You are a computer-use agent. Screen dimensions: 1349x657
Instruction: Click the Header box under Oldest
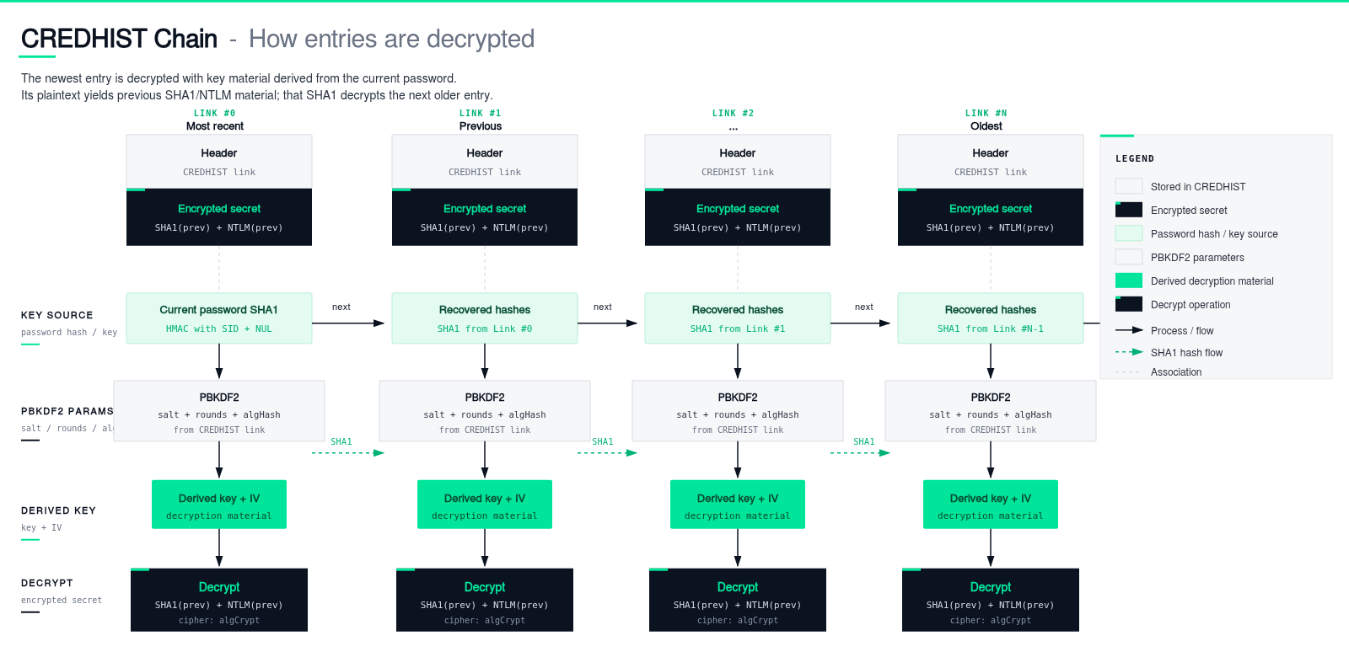tap(991, 162)
